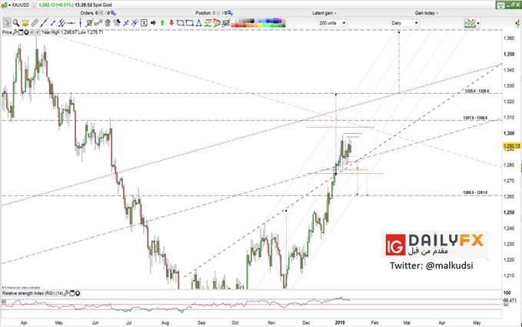
Task: Click the hammer object settings icon
Action: (x=117, y=23)
